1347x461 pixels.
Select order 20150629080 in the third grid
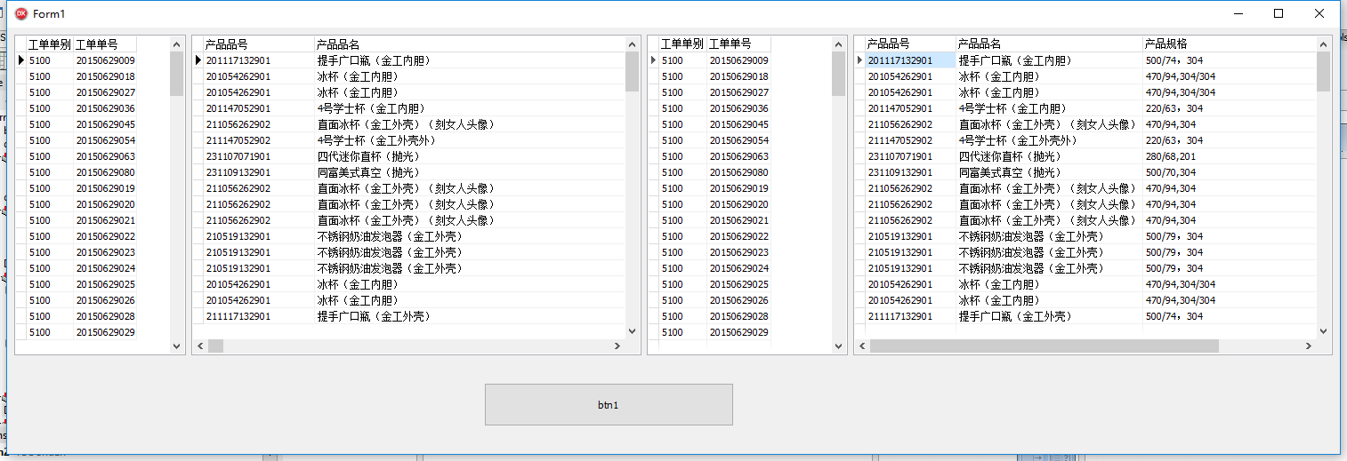[738, 172]
